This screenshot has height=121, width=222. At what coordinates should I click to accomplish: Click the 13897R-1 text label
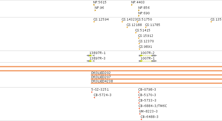[x=97, y=53]
